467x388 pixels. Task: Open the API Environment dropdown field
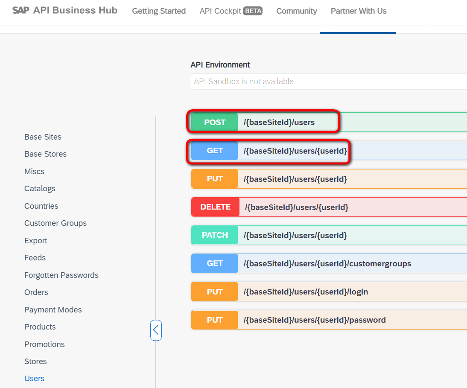pos(329,81)
